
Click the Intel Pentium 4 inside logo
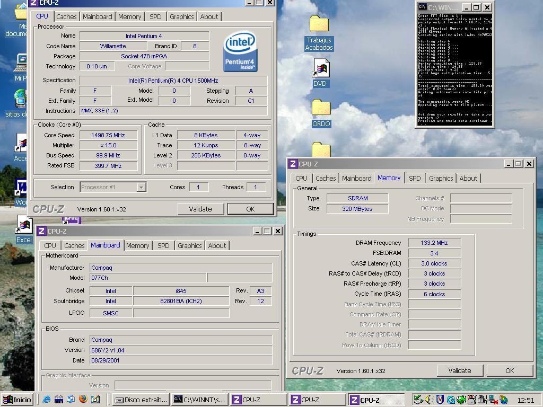click(x=240, y=51)
